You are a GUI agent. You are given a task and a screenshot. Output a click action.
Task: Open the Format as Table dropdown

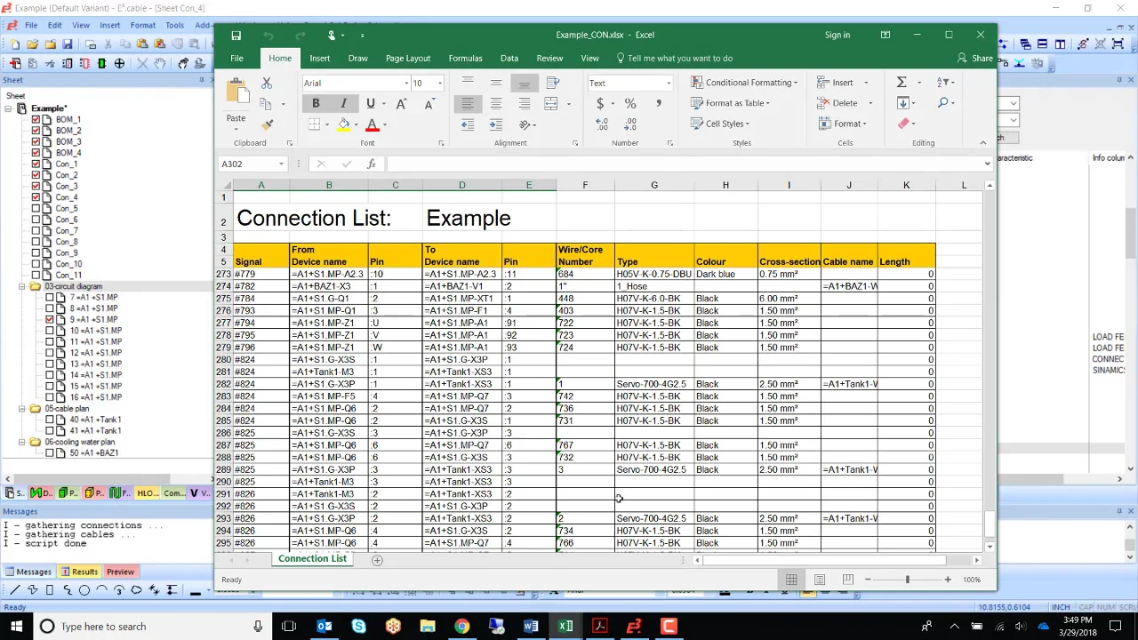click(x=731, y=103)
